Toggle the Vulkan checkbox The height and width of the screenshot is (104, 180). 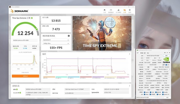(144, 94)
